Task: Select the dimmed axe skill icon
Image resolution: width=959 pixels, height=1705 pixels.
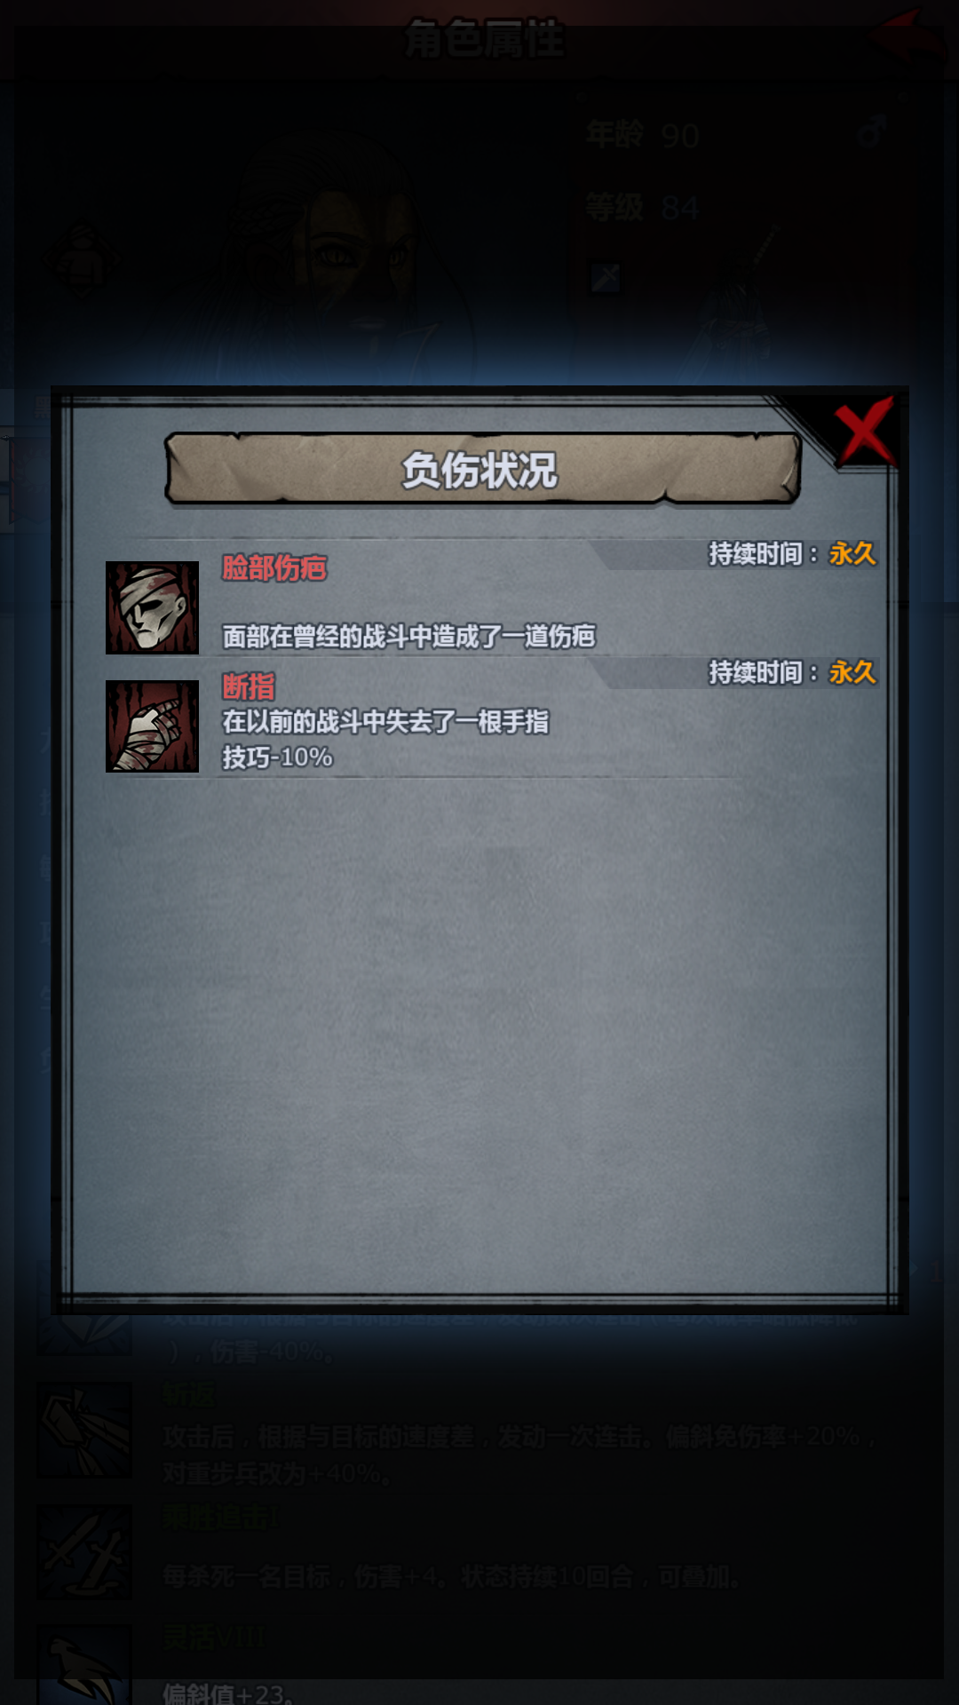Action: (x=84, y=1430)
